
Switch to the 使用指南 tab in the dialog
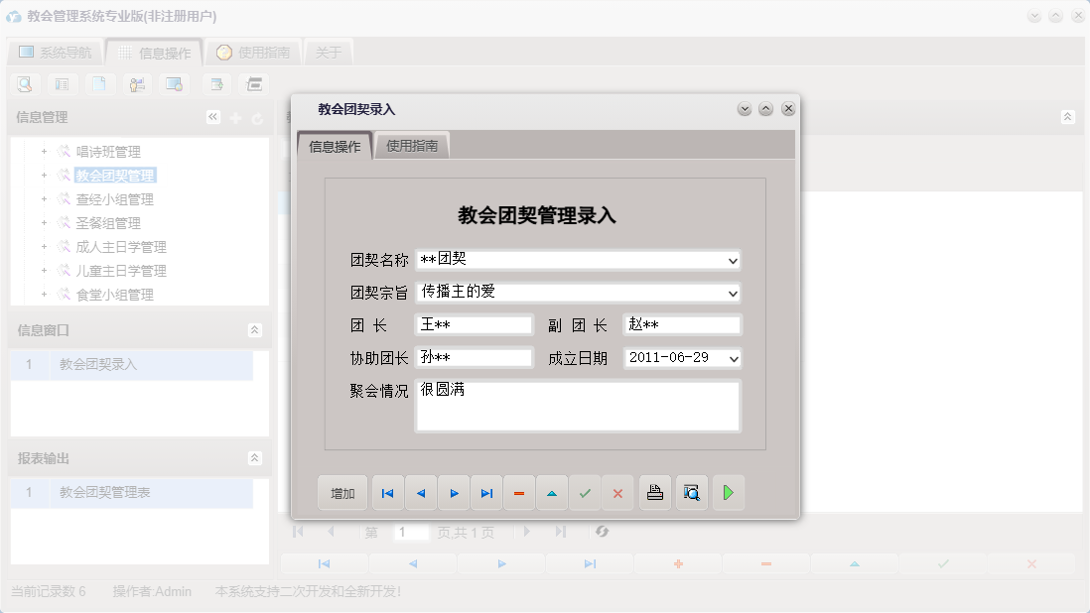coord(411,144)
